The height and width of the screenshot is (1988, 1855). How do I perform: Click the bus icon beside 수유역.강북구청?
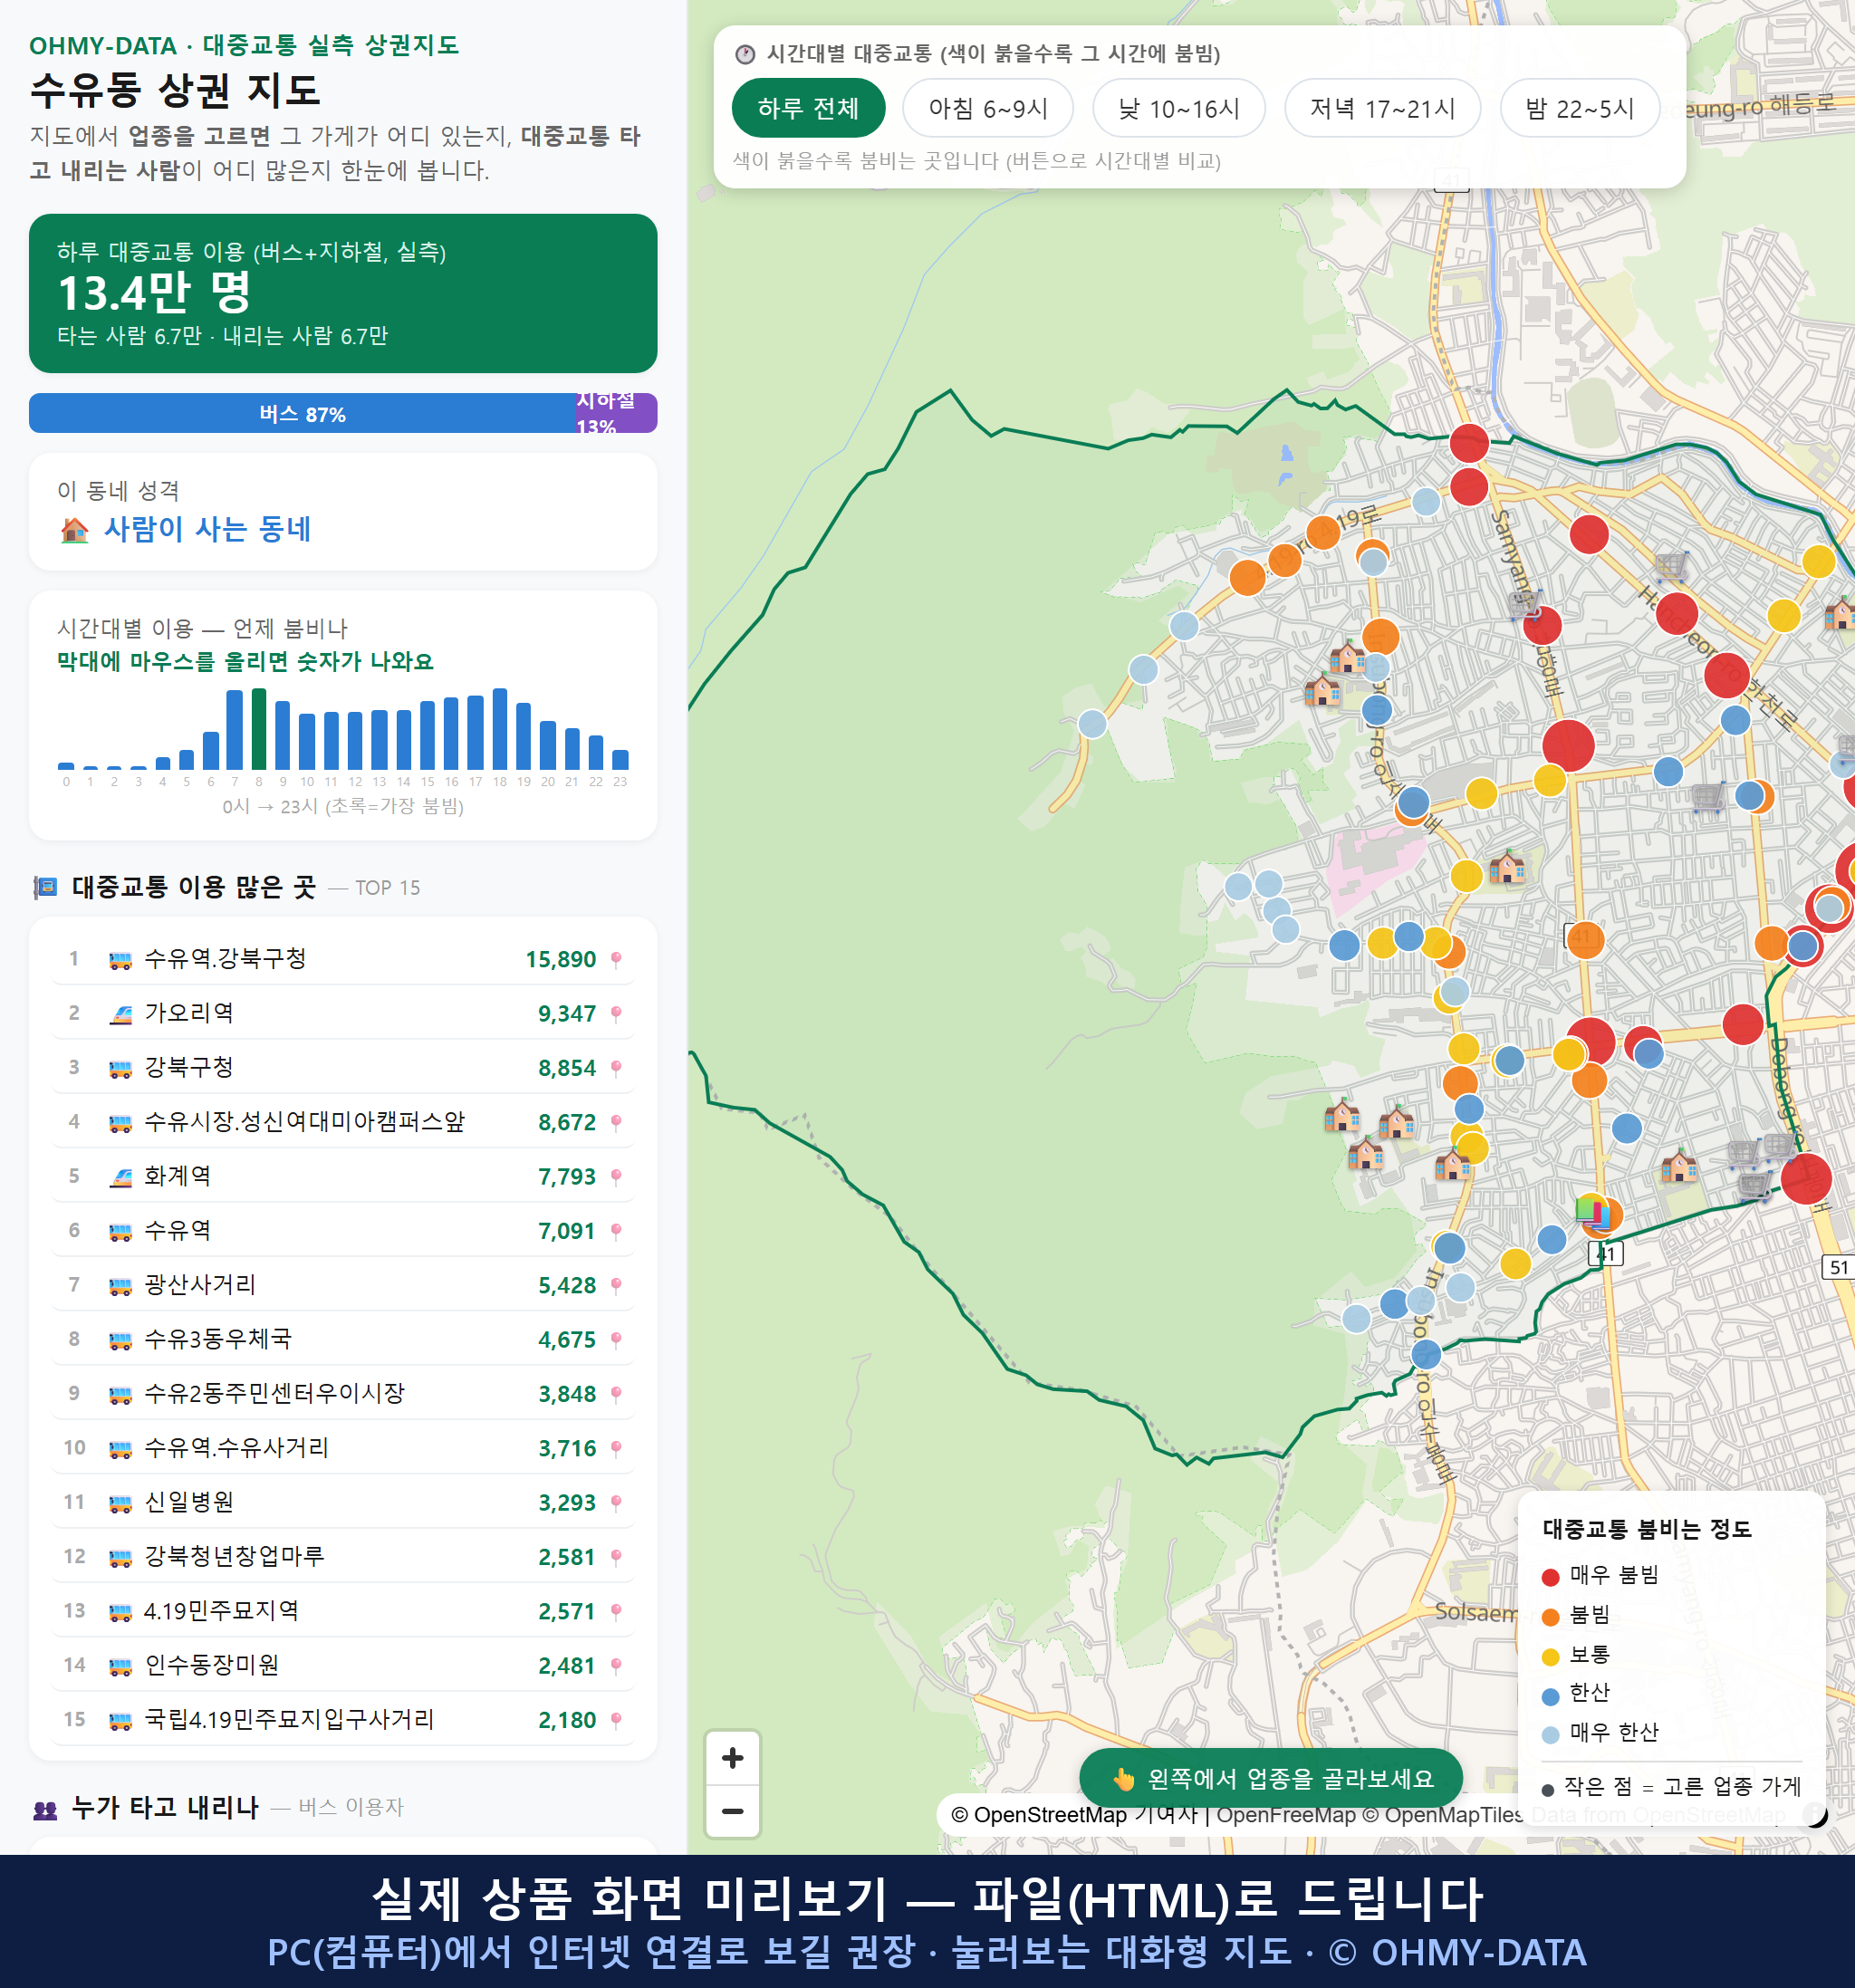(x=120, y=960)
